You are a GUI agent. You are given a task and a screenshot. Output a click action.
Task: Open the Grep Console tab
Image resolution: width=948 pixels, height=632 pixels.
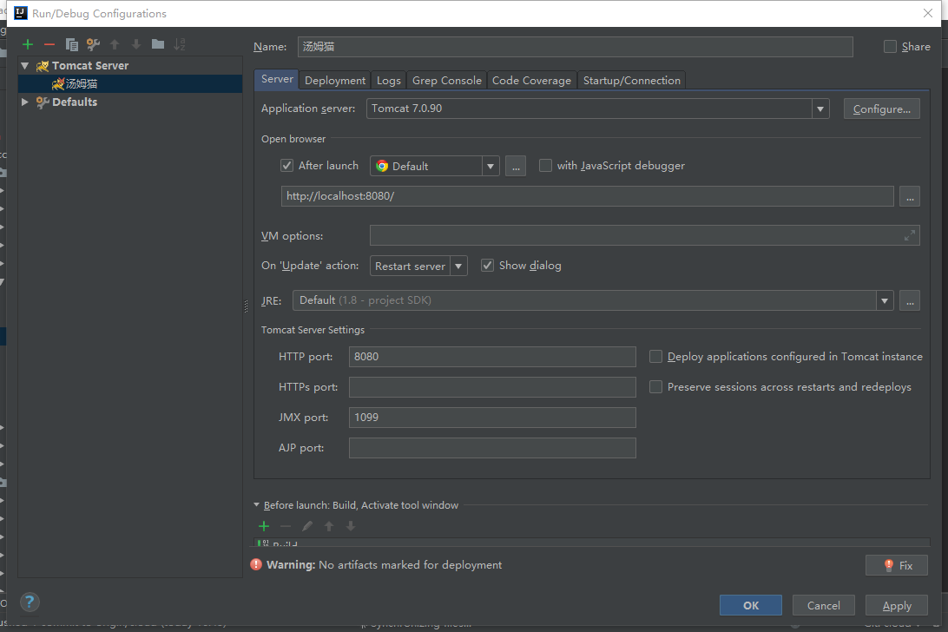447,81
